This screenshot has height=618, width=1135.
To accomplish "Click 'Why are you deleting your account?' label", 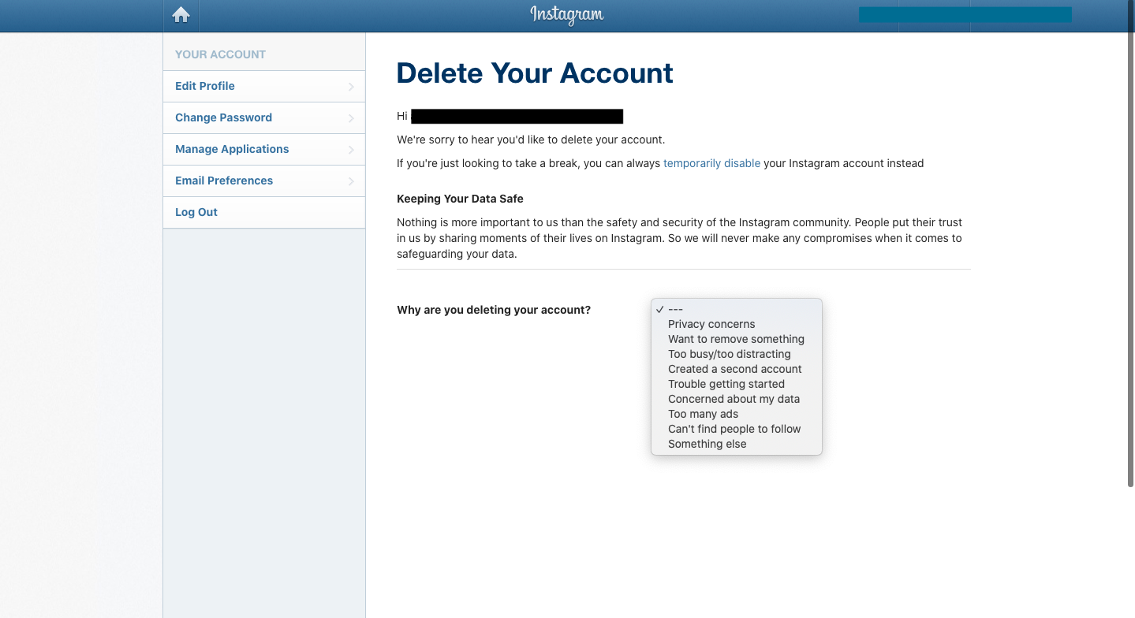I will pyautogui.click(x=494, y=310).
